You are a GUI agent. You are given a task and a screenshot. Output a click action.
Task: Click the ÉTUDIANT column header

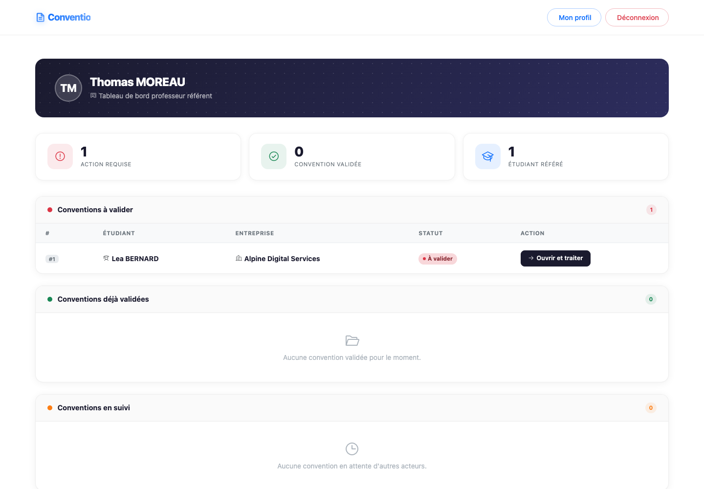coord(119,233)
